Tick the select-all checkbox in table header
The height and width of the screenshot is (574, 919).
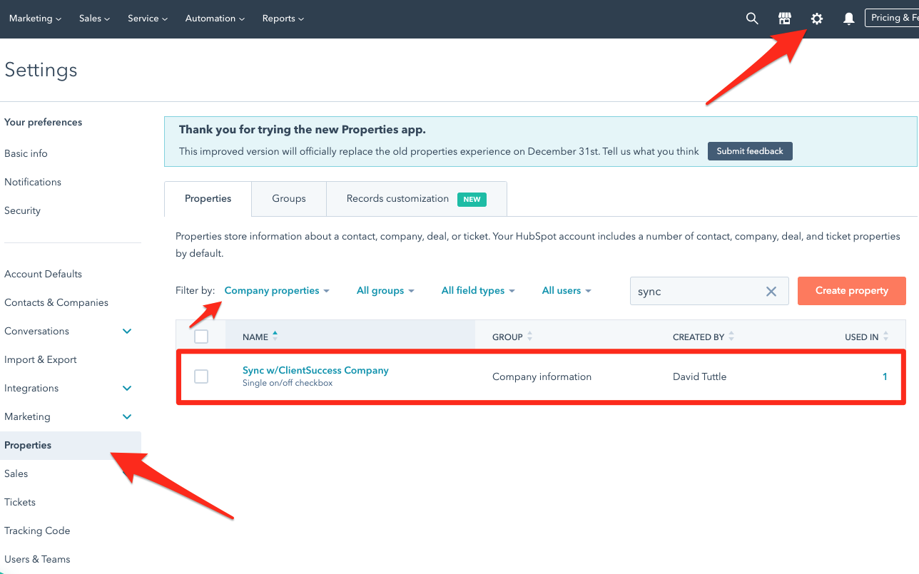click(201, 337)
